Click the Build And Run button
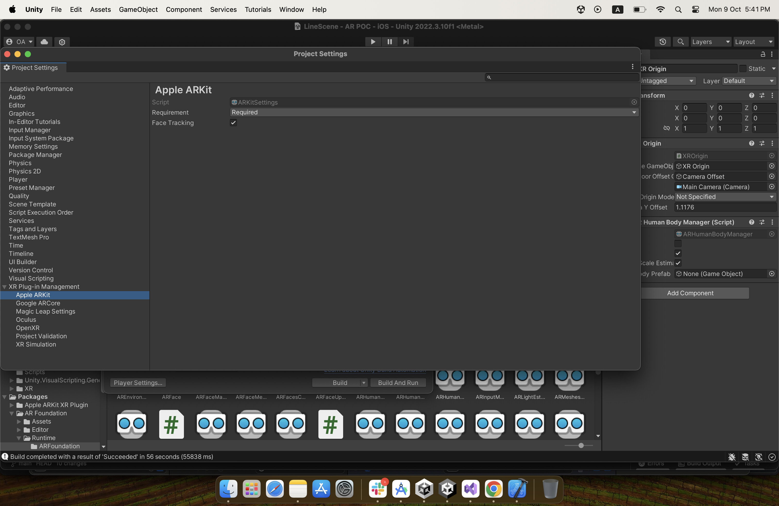 (398, 383)
